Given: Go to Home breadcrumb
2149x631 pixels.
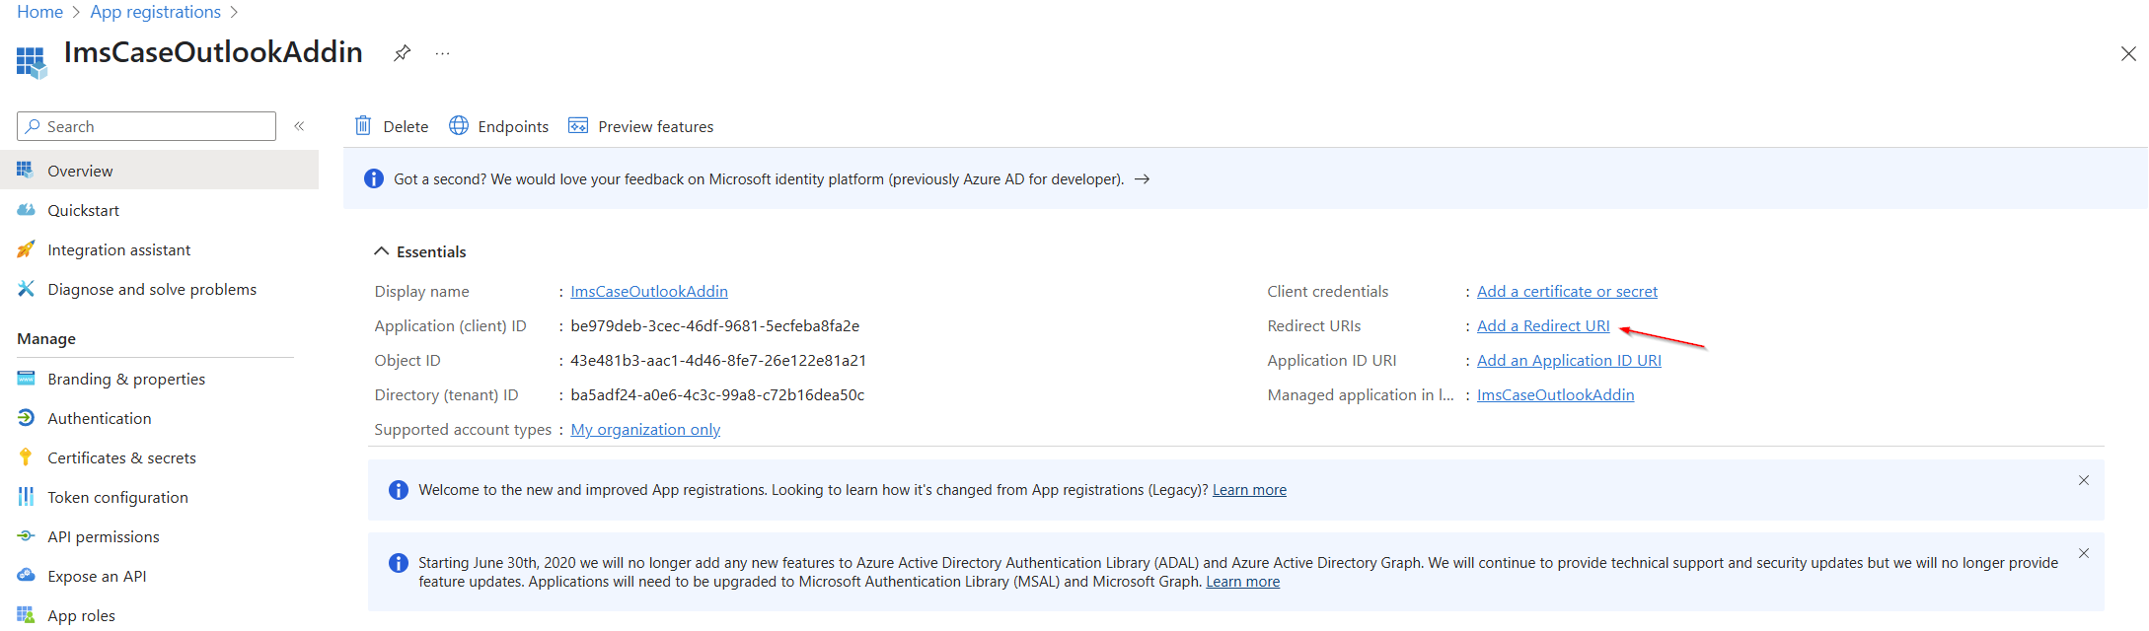Looking at the screenshot, I should 39,12.
